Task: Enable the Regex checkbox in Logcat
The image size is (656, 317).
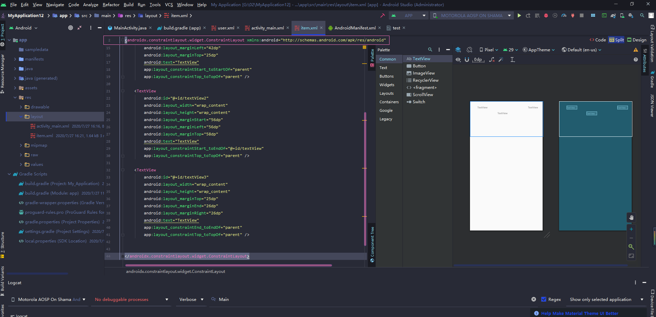Action: pos(543,299)
